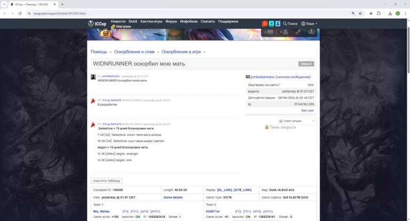Click FD link next to Mia_Walies
Image resolution: width=410 pixels, height=221 pixels.
tap(125, 211)
